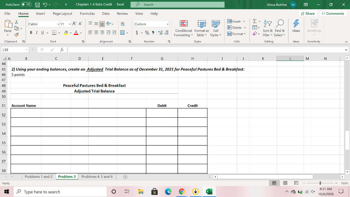Click the Comments button
This screenshot has height=197, width=350.
pyautogui.click(x=333, y=13)
